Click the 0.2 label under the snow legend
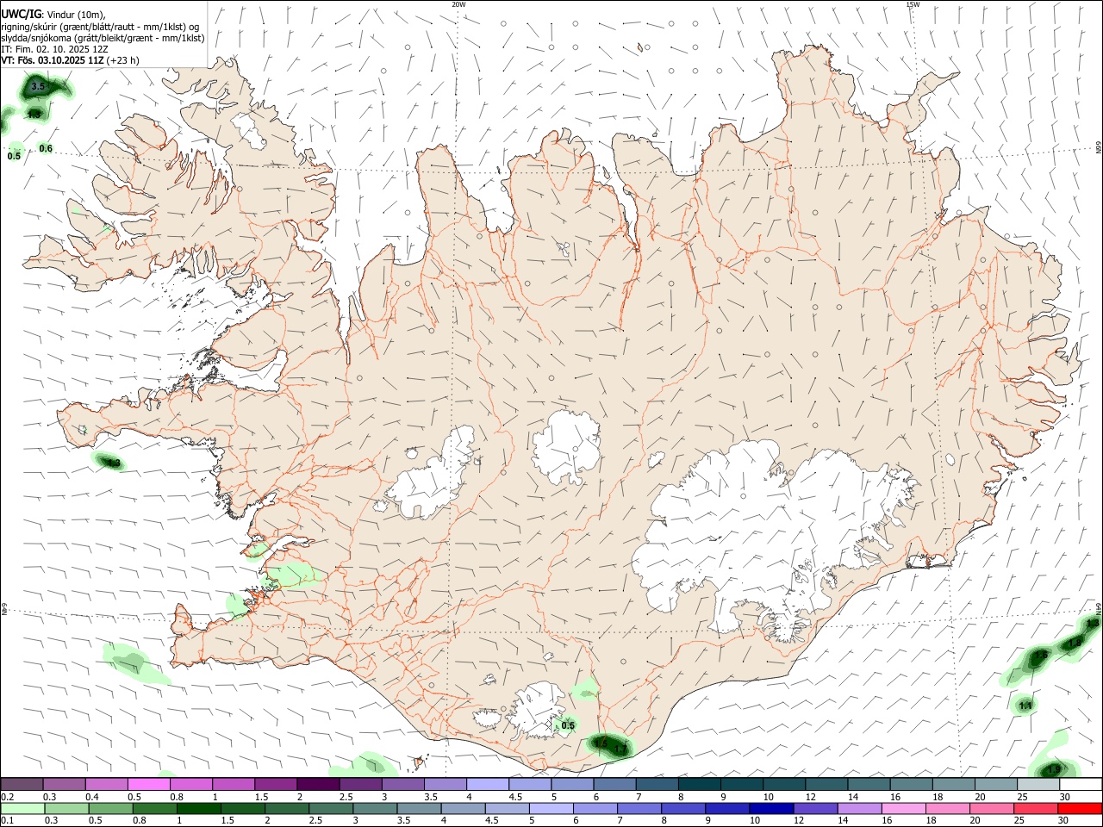 click(7, 797)
